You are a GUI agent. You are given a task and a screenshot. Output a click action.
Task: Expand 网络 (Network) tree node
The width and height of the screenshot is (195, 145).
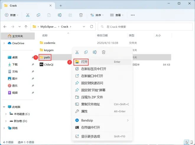pyautogui.click(x=4, y=128)
